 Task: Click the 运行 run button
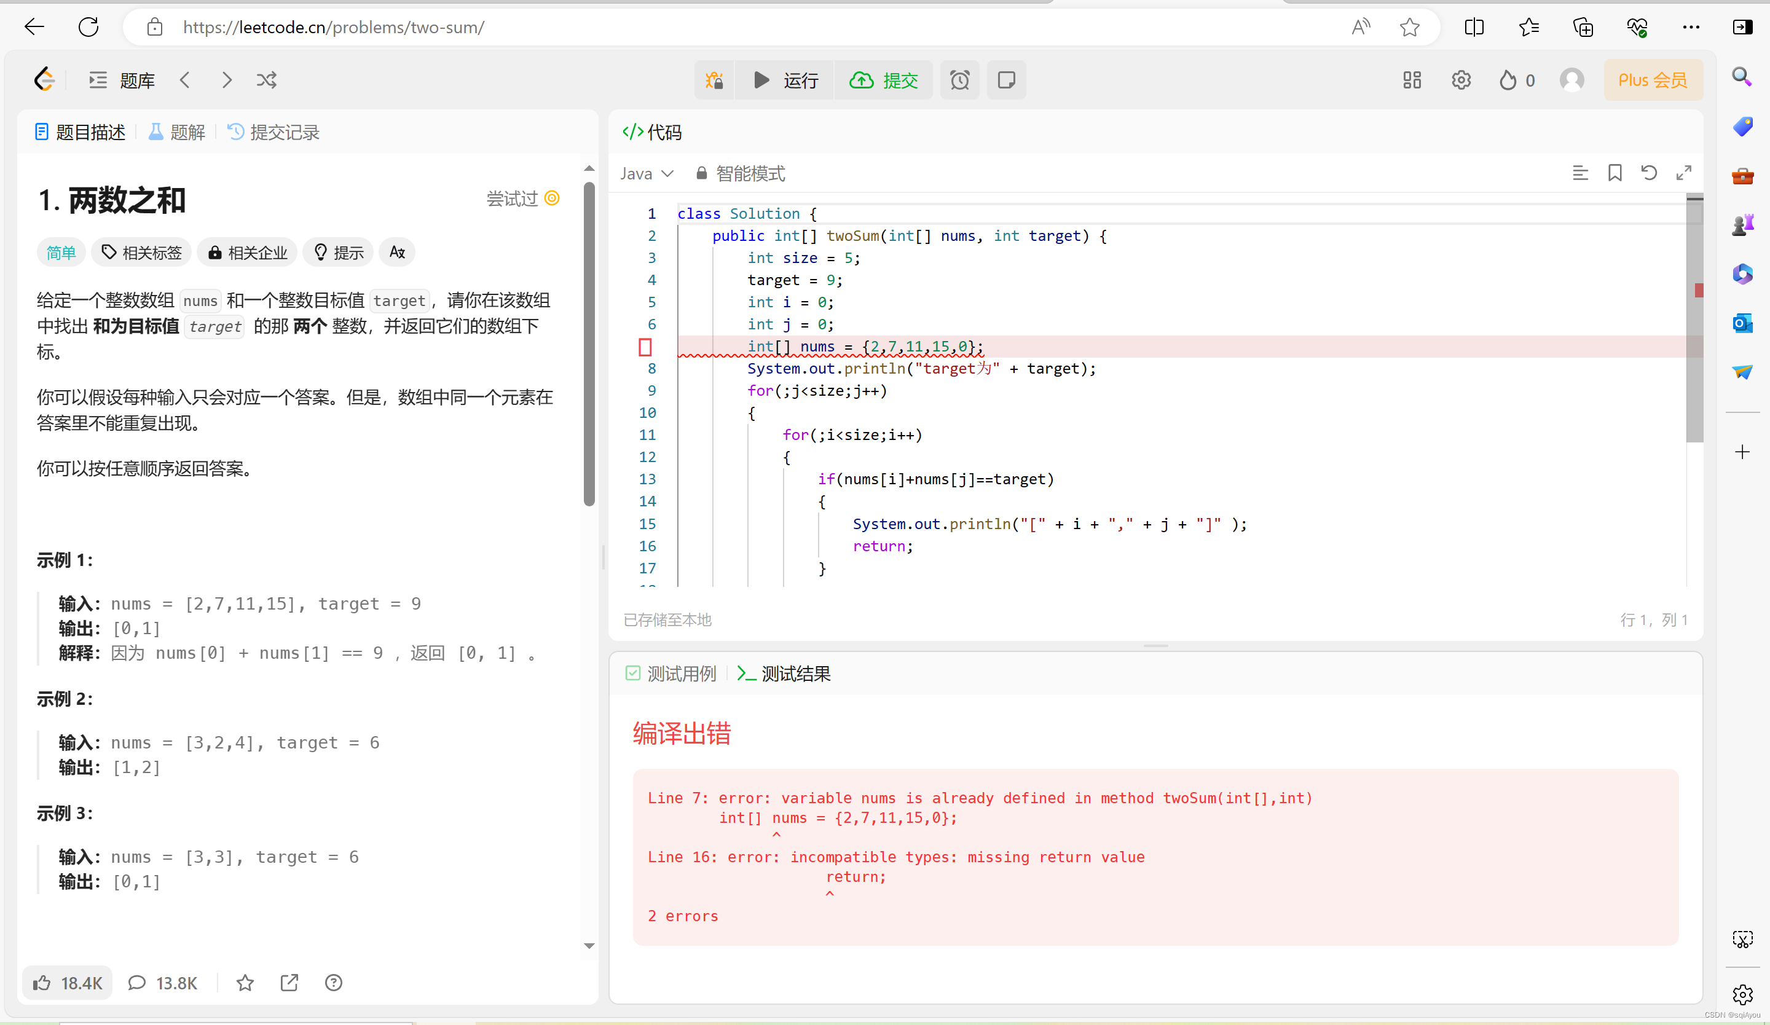pyautogui.click(x=786, y=80)
